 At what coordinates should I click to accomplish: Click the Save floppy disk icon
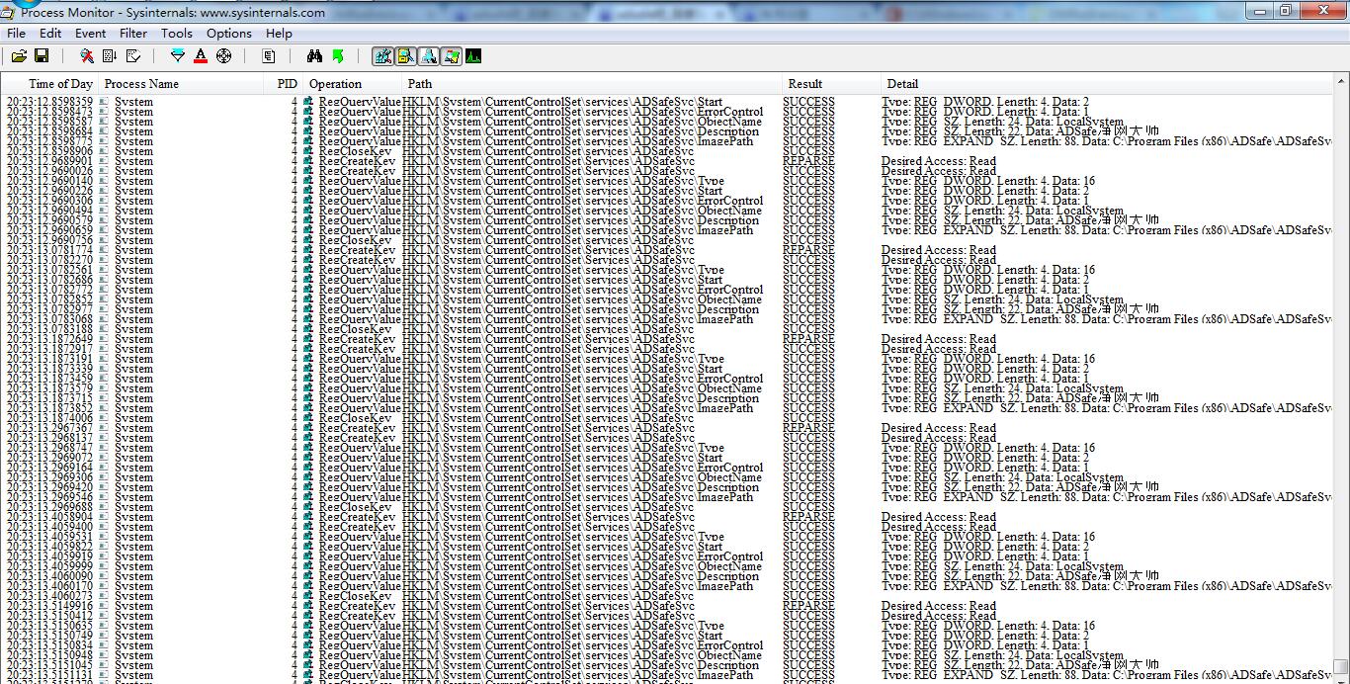tap(42, 56)
